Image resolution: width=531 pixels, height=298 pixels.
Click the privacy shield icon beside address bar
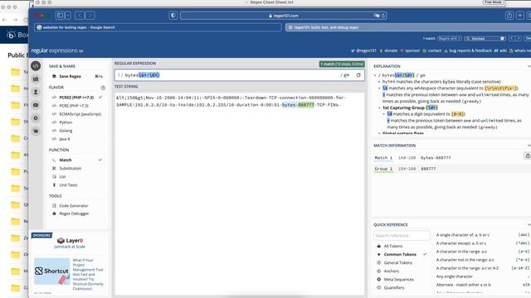(x=173, y=16)
